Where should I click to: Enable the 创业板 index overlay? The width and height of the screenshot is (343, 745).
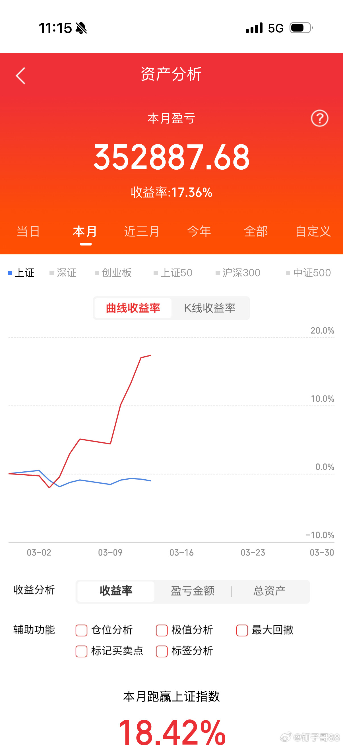click(x=114, y=272)
